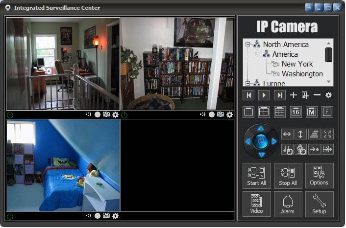346x228 pixels.
Task: Open the Video button
Action: click(256, 204)
